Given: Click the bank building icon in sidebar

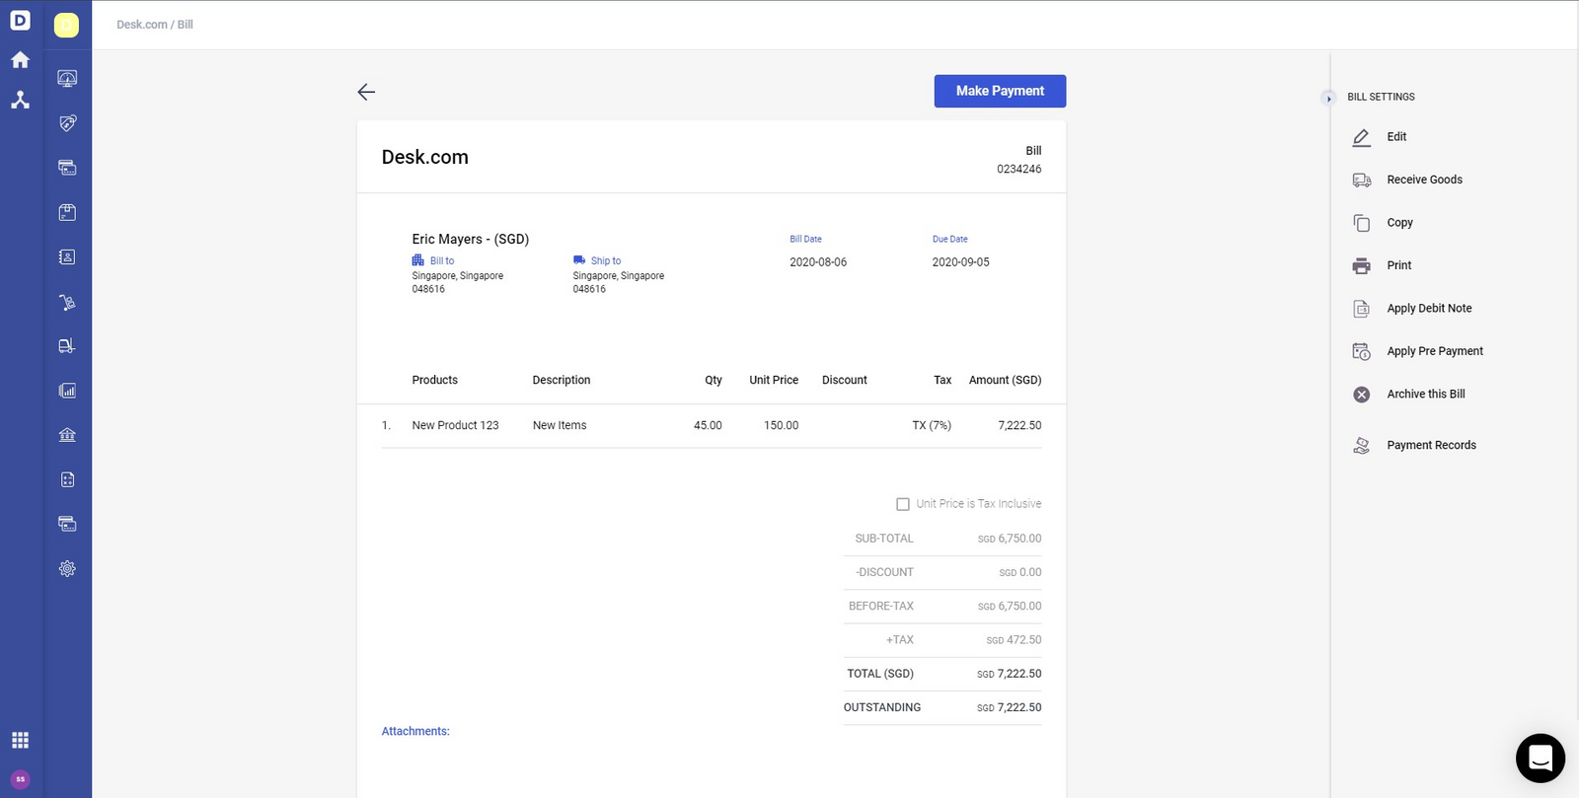Looking at the screenshot, I should pos(67,435).
